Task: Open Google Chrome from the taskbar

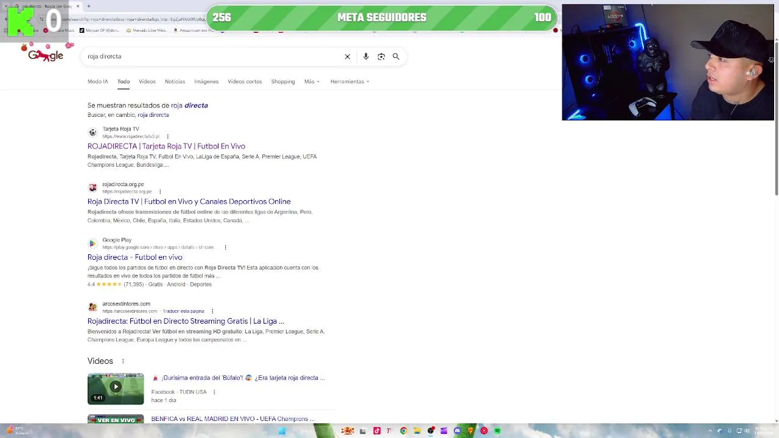Action: [x=403, y=431]
